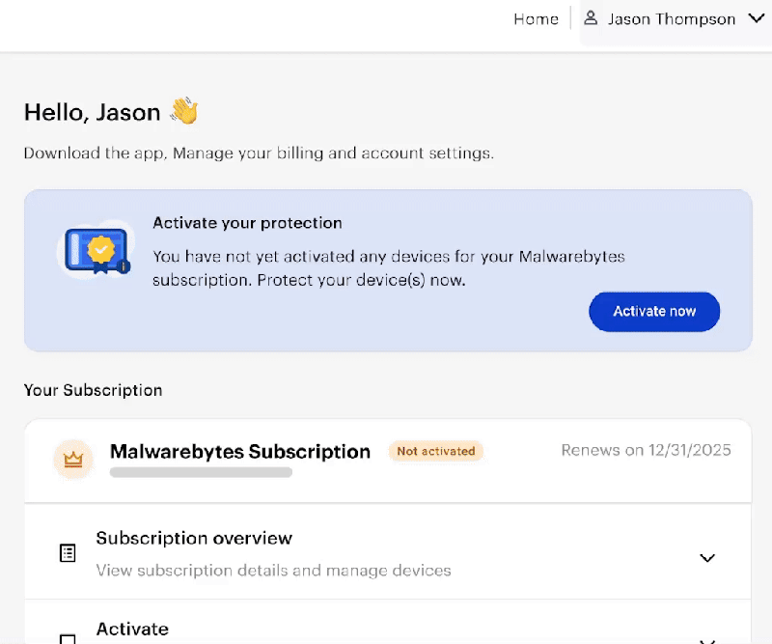Open Malwarebytes Subscription details
Image resolution: width=772 pixels, height=644 pixels.
[x=240, y=451]
